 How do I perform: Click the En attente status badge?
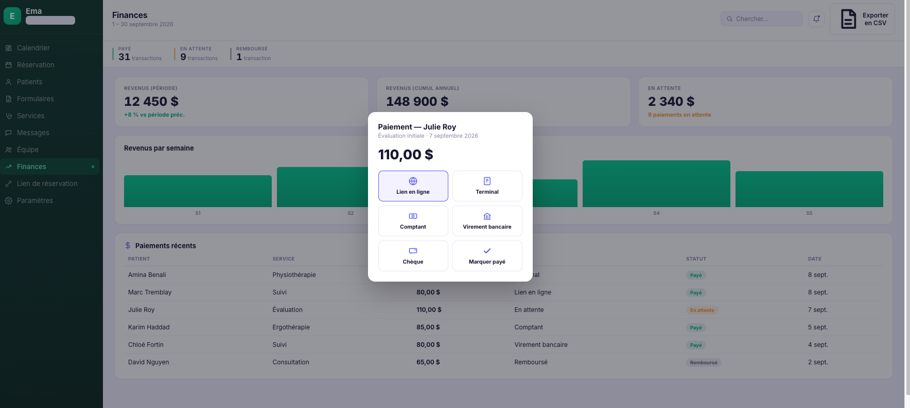[x=702, y=310]
